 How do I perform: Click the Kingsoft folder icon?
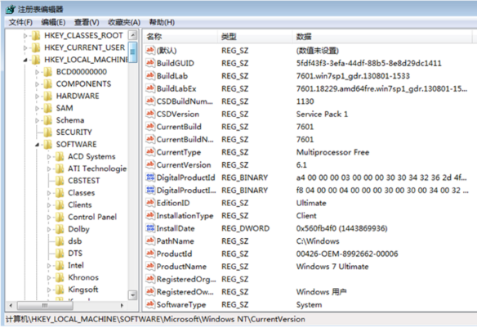pos(60,290)
